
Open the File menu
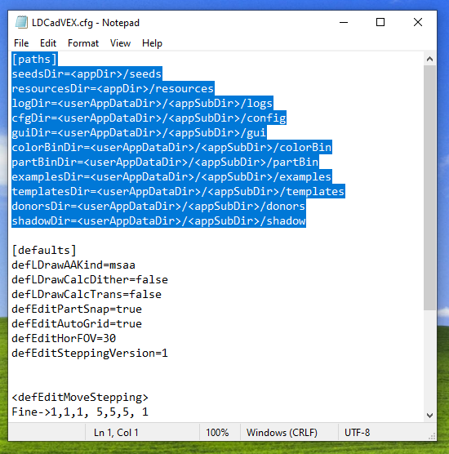point(21,43)
